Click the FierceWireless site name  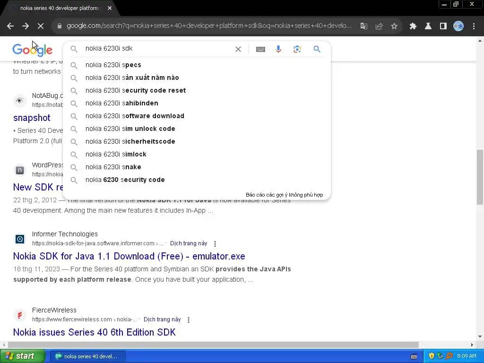[54, 310]
